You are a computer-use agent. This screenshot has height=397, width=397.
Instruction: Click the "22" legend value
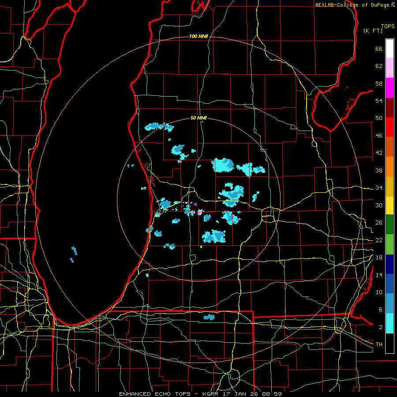pyautogui.click(x=379, y=240)
